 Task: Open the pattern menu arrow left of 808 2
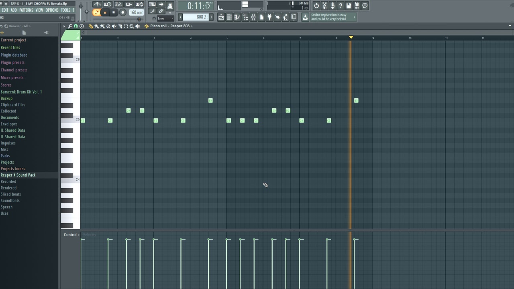pos(180,17)
